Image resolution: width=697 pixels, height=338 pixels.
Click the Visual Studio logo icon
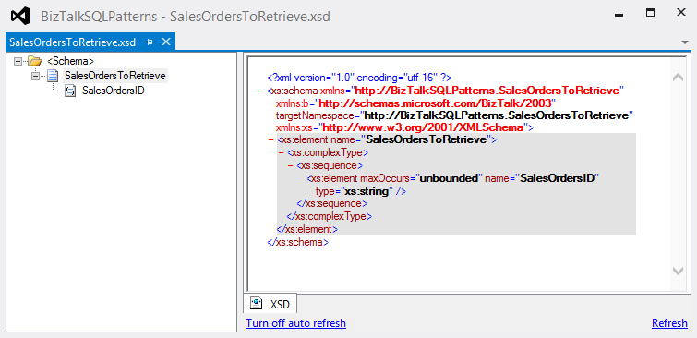[x=20, y=17]
